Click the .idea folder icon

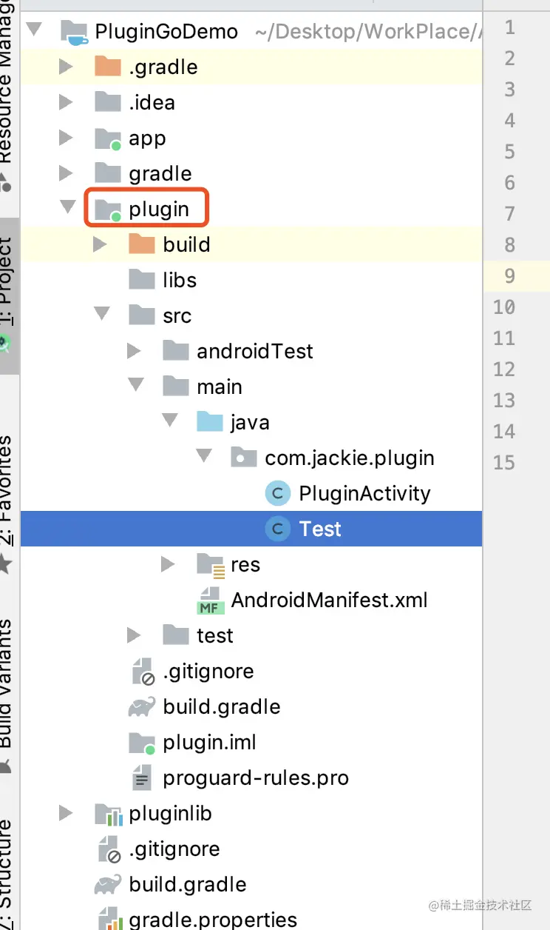click(108, 102)
